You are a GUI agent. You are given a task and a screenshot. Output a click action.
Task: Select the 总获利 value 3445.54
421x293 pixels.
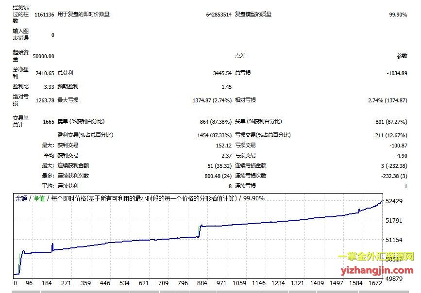pyautogui.click(x=222, y=73)
